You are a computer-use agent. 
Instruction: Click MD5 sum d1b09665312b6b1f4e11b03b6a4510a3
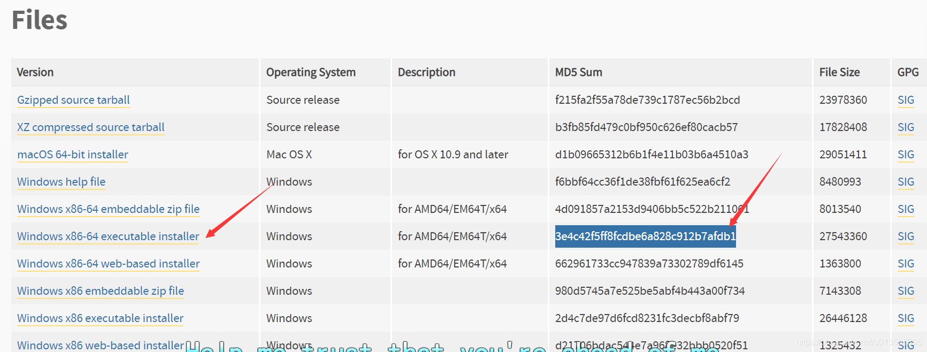(x=652, y=155)
